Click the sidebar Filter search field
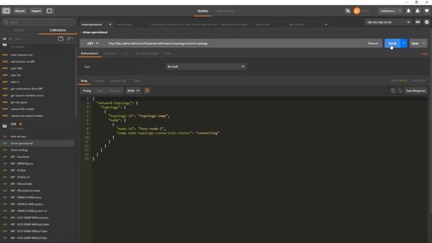 (x=38, y=22)
